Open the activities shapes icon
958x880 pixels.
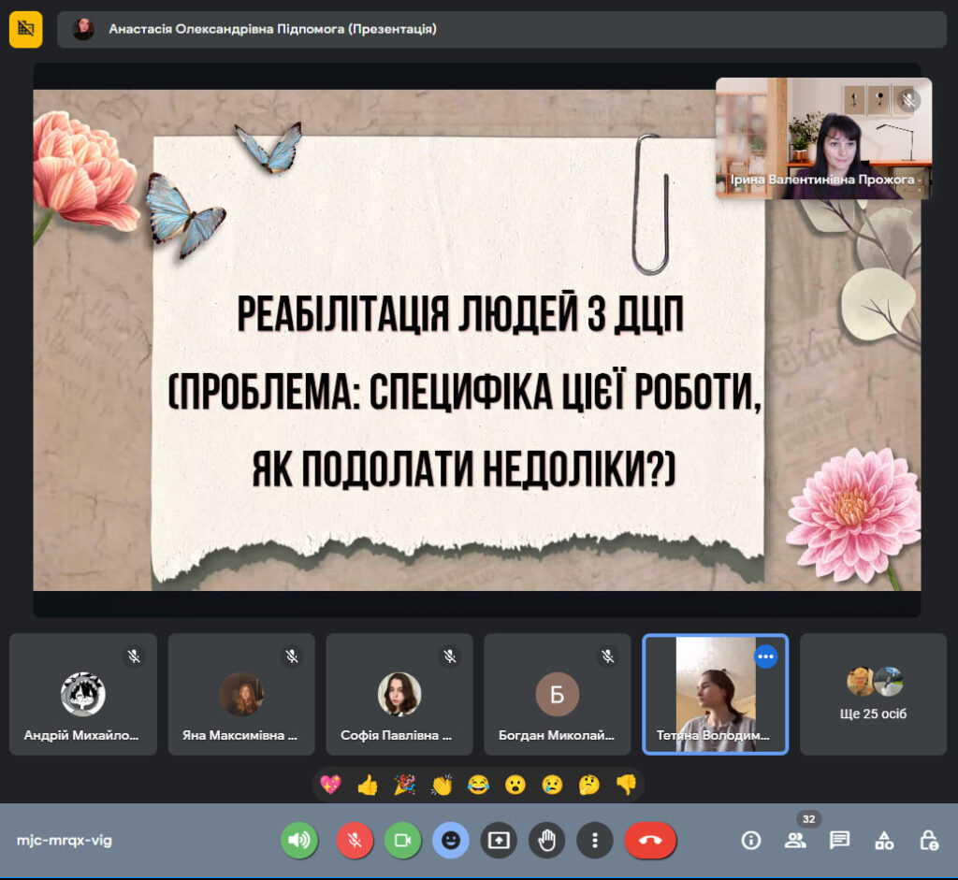tap(884, 841)
